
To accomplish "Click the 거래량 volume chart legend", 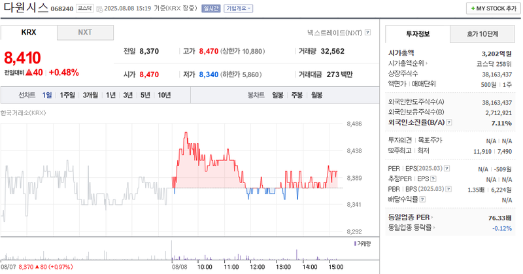I will pyautogui.click(x=362, y=244).
